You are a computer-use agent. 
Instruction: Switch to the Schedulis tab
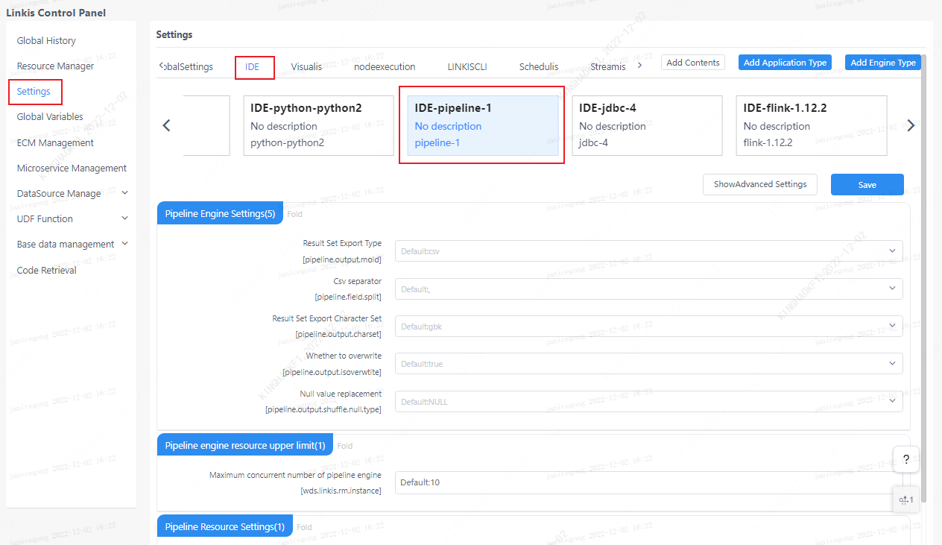click(538, 67)
